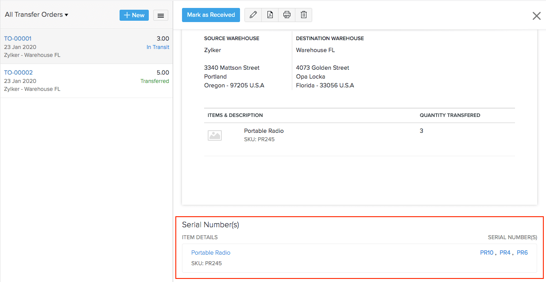
Task: Click Mark as Received
Action: coord(211,15)
